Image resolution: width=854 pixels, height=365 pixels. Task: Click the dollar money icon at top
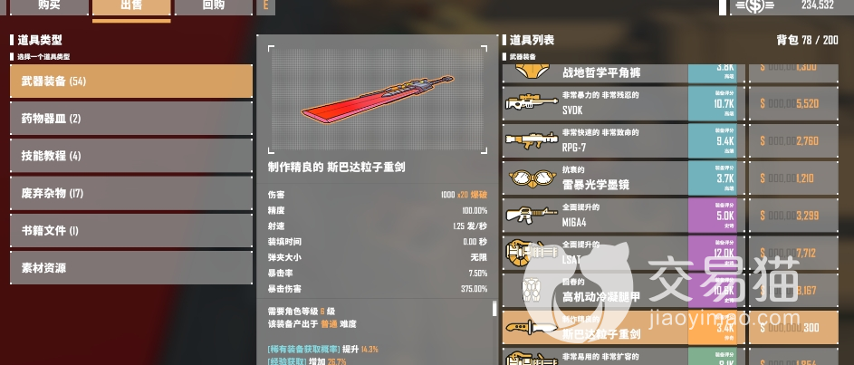pyautogui.click(x=754, y=5)
